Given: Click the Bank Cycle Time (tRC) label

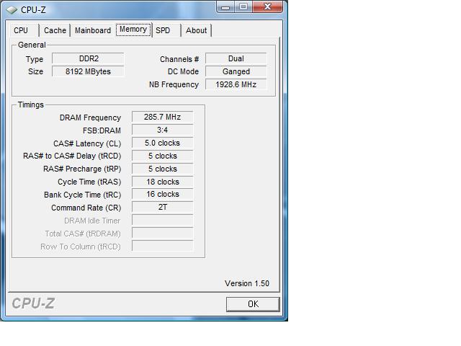Looking at the screenshot, I should click(x=83, y=195).
